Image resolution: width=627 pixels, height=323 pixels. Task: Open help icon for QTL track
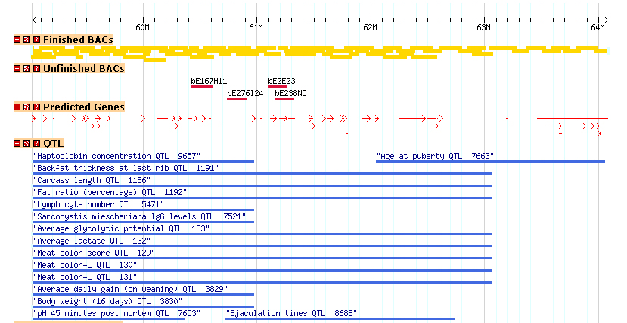36,143
